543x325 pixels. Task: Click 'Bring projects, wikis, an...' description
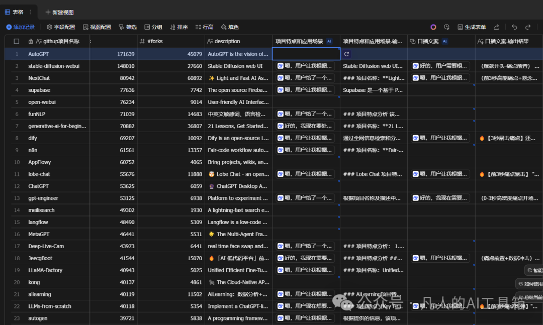tap(238, 162)
